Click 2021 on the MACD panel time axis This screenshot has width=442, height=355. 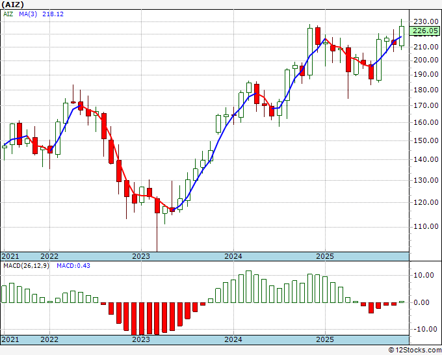[x=10, y=339]
